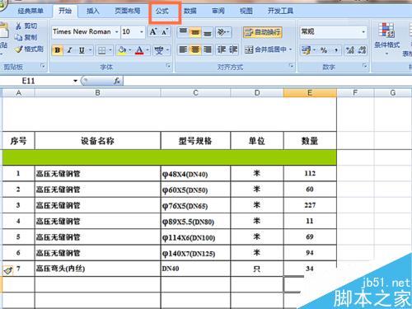Switch to the 开发工具 tab
The height and width of the screenshot is (309, 412).
point(280,11)
